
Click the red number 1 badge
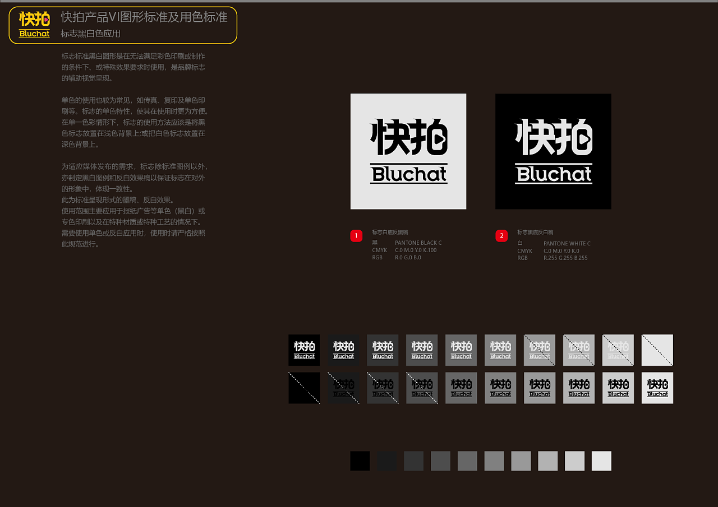(356, 236)
